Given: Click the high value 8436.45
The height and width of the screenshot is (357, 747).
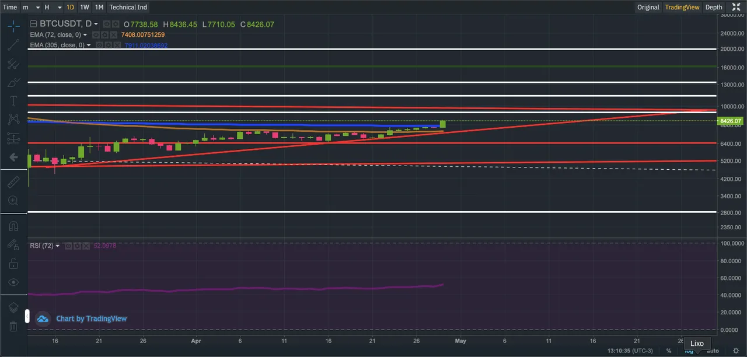Looking at the screenshot, I should click(x=183, y=24).
